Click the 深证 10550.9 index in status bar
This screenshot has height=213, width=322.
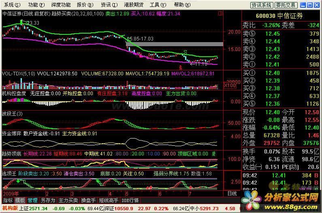click(x=119, y=209)
